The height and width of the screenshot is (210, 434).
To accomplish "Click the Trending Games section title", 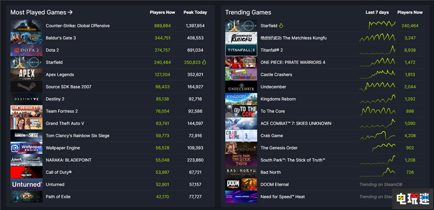I will pos(248,13).
